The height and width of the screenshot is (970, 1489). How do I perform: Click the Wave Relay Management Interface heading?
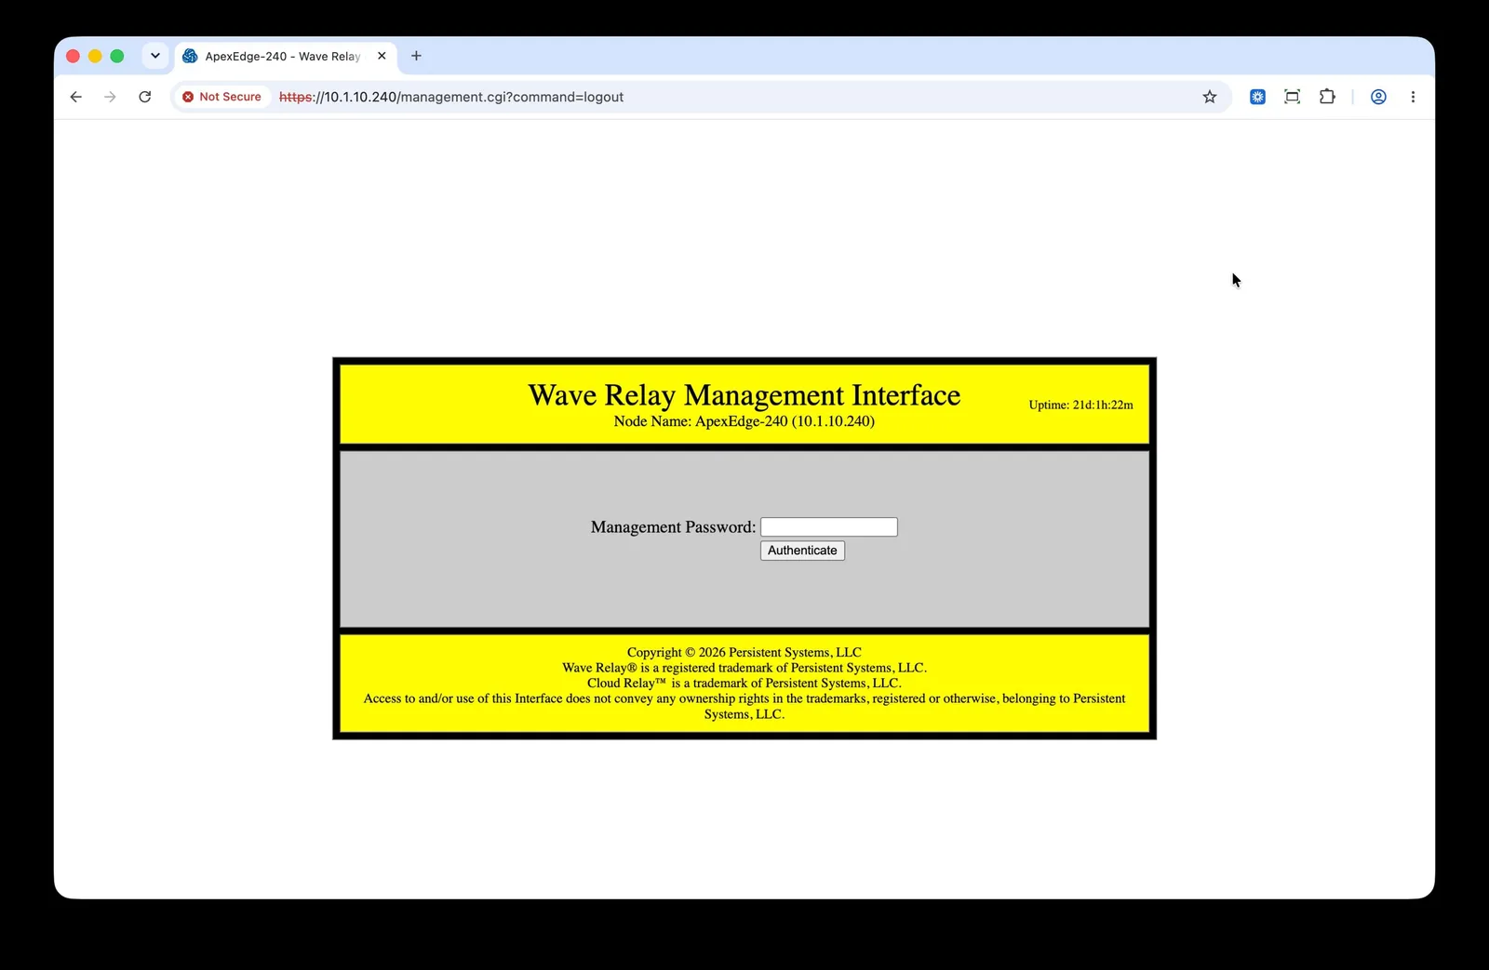coord(744,395)
